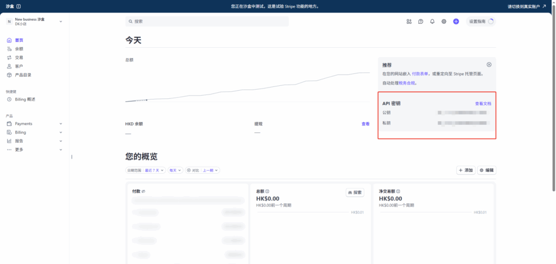Remove the 对比 comparison filter
The image size is (556, 264).
tap(189, 171)
